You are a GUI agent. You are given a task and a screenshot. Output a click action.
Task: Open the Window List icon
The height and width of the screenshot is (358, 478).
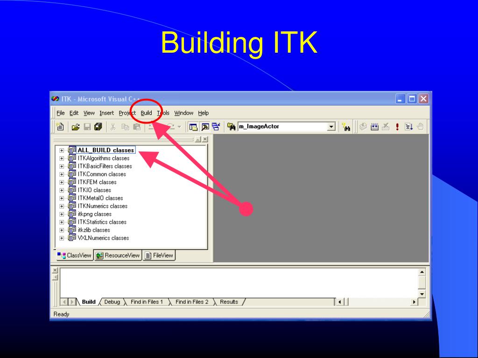216,127
